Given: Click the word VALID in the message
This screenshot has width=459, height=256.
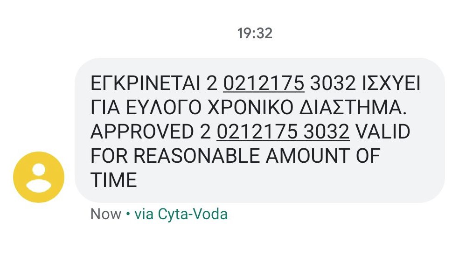Looking at the screenshot, I should coord(382,132).
